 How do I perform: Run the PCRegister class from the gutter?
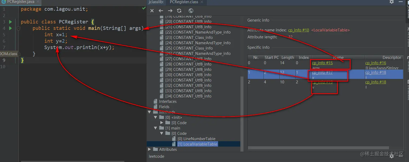click(x=10, y=22)
